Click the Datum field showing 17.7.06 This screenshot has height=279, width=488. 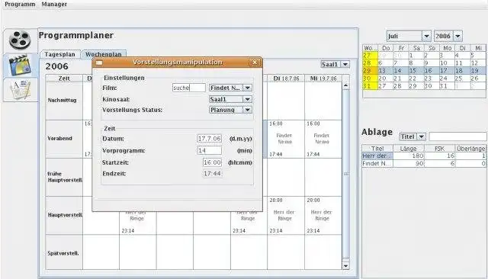[210, 139]
